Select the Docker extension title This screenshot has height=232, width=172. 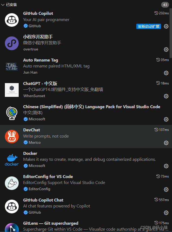[x=30, y=153]
